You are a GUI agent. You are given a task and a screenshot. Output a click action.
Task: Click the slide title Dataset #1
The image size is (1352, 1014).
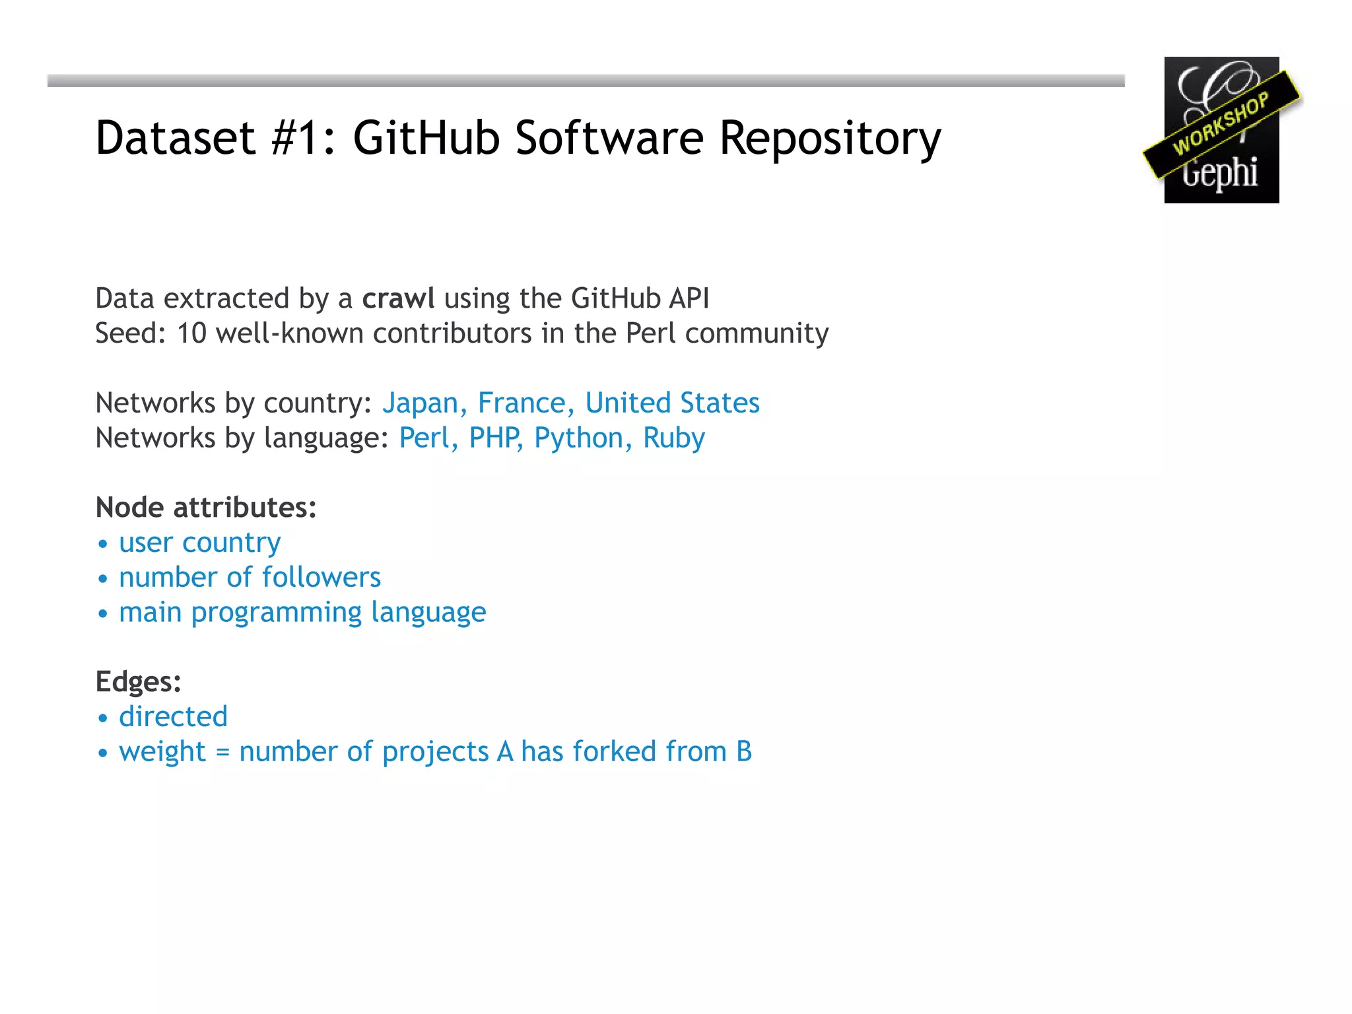(518, 138)
